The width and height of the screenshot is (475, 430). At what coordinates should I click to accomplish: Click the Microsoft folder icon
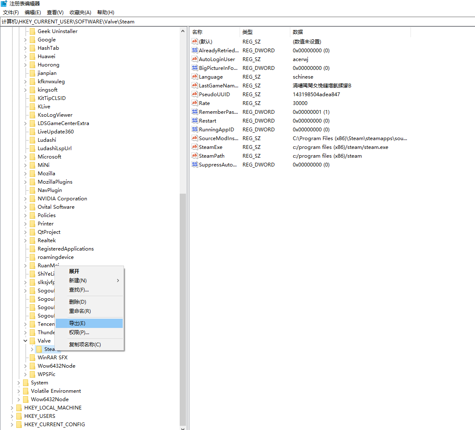pyautogui.click(x=32, y=157)
